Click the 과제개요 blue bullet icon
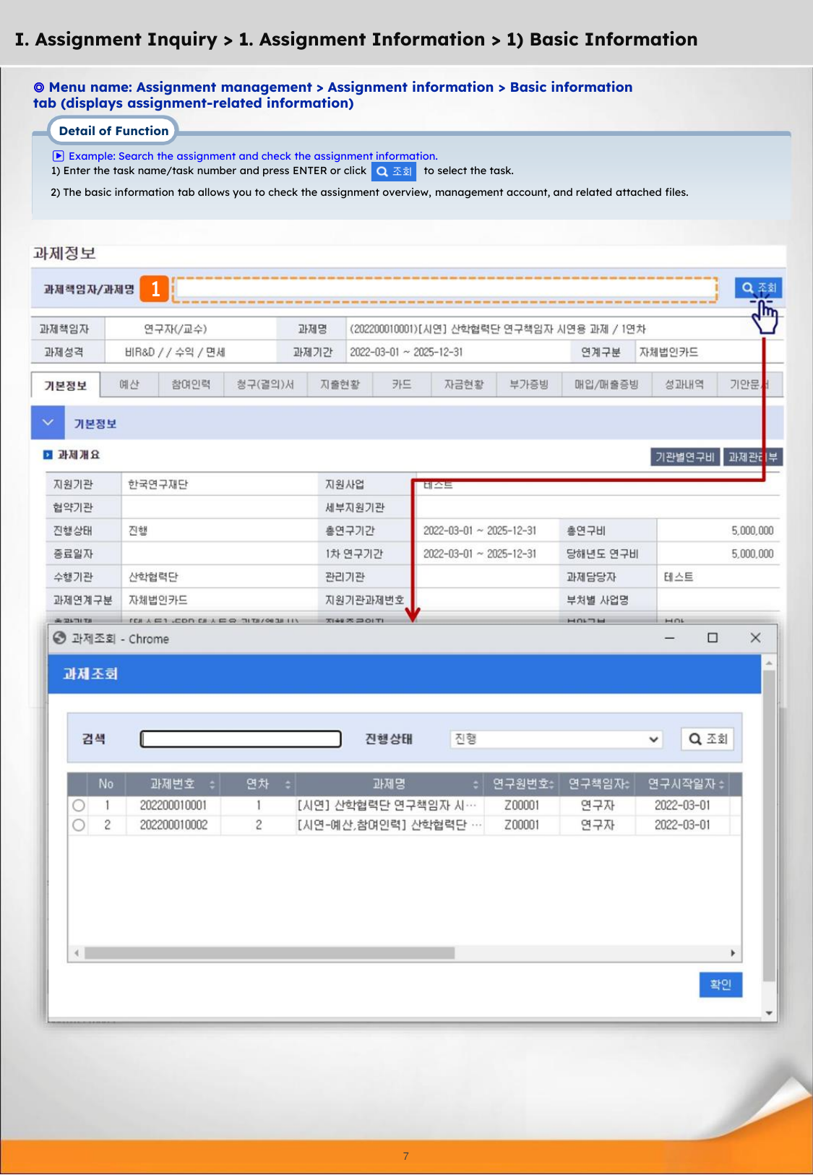 48,455
